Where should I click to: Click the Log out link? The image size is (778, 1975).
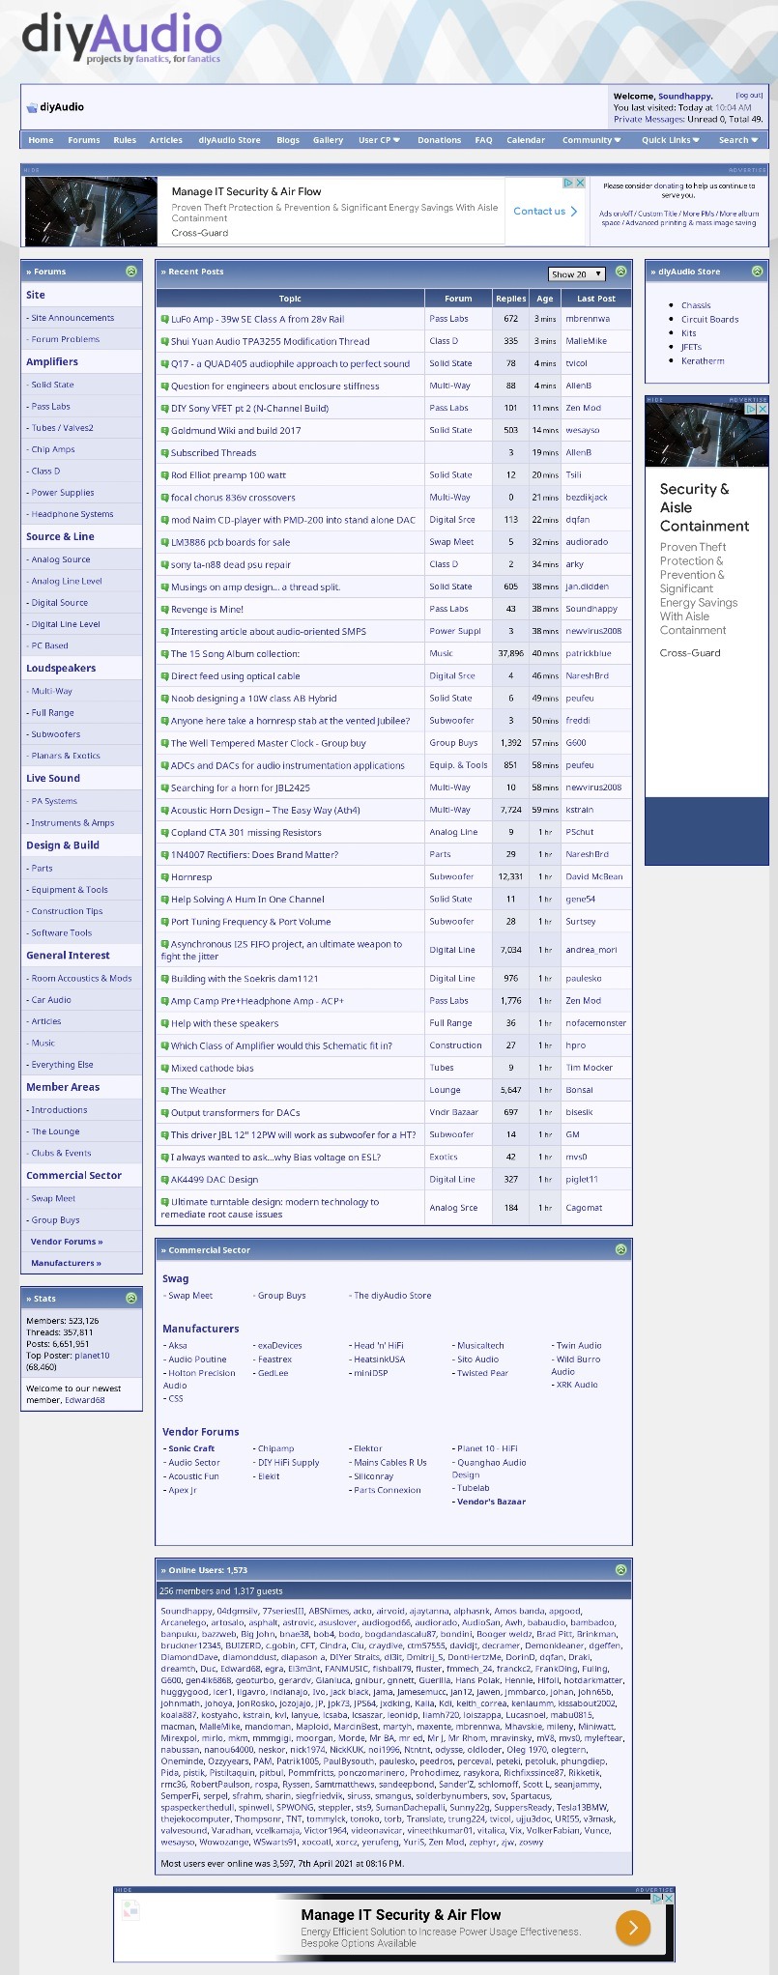point(749,95)
